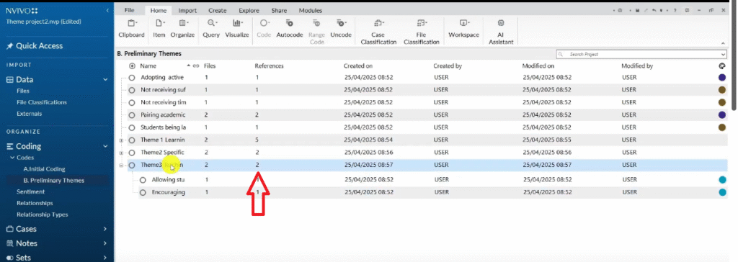Click the link icon column header
738x262 pixels.
click(x=196, y=66)
